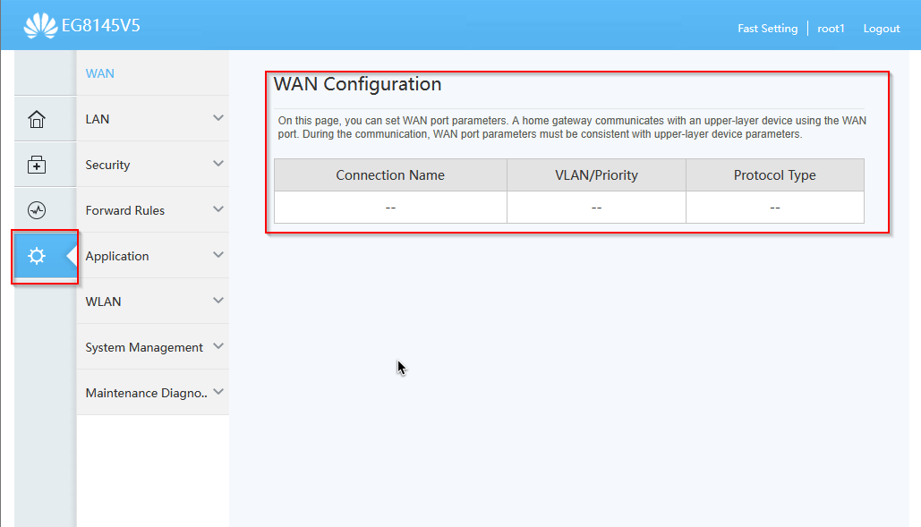Expand the LAN chevron
Viewport: 921px width, 527px height.
217,118
